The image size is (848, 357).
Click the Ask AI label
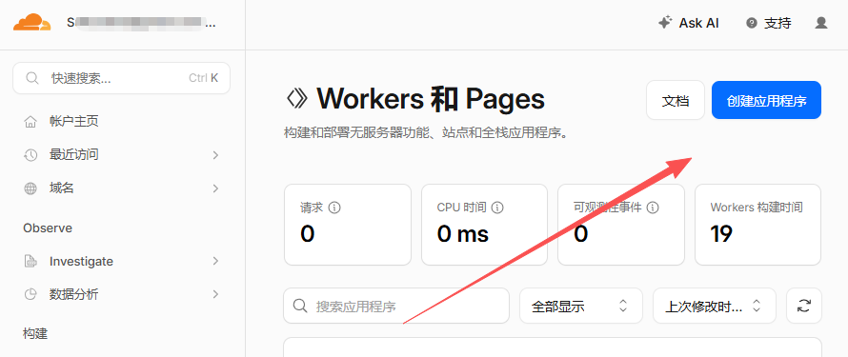click(x=698, y=23)
